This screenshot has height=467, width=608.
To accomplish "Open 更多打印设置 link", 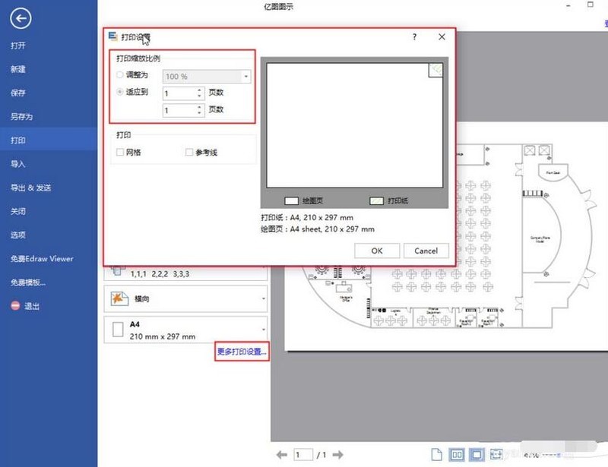I will [x=242, y=351].
